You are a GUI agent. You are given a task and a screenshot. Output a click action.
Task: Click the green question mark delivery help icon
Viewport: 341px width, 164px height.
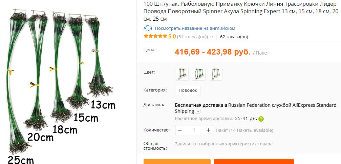click(261, 119)
